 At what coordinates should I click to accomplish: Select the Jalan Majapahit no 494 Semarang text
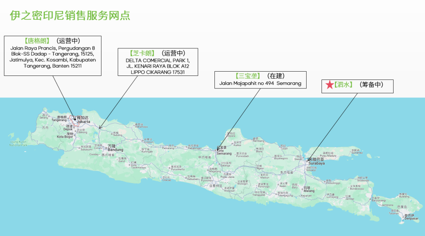pyautogui.click(x=260, y=83)
